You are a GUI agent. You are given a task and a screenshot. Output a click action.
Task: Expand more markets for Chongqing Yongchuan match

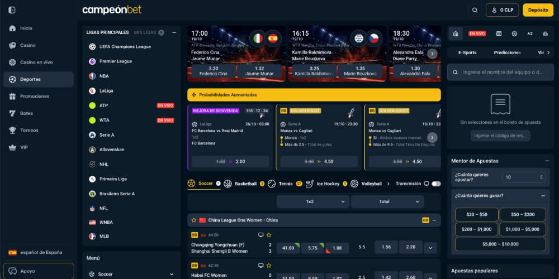430,248
